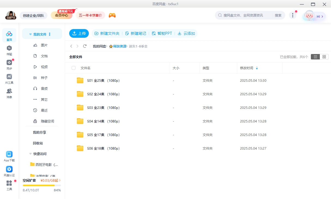
Task: Tick the select-all files checkbox
Action: click(x=74, y=68)
